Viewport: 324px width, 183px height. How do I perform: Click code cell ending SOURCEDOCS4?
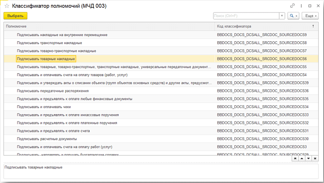(266, 75)
